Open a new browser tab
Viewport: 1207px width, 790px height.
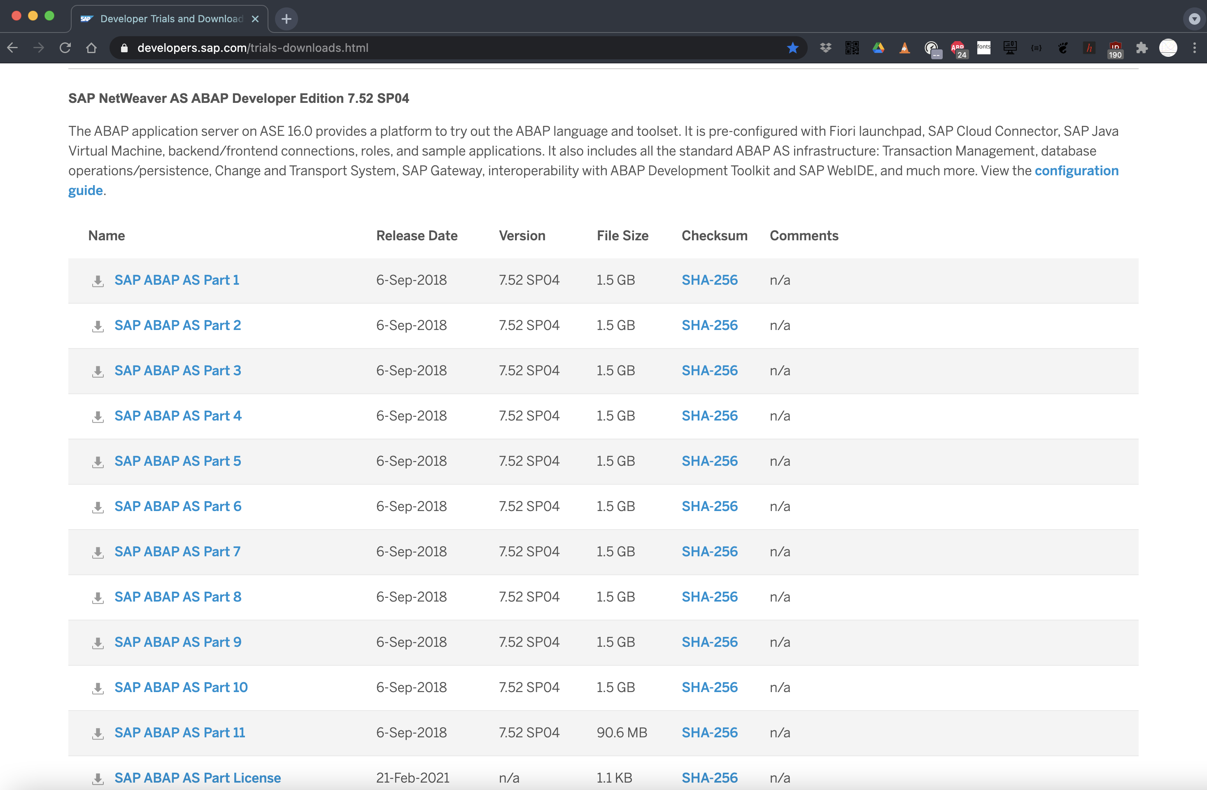(287, 19)
